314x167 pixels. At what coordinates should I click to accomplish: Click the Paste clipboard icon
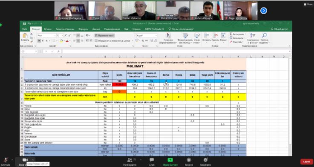(x=25, y=36)
